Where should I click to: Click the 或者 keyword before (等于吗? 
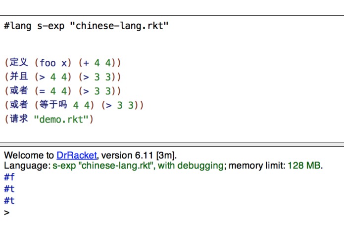coord(19,105)
